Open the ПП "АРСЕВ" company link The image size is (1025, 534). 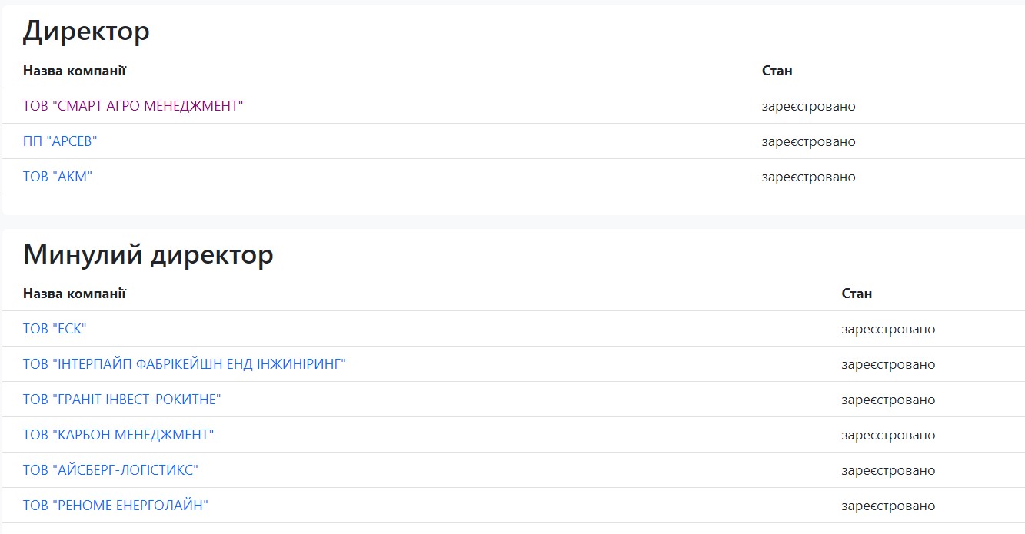(x=60, y=141)
